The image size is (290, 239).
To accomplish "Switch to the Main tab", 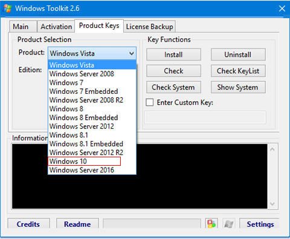I will (x=23, y=27).
